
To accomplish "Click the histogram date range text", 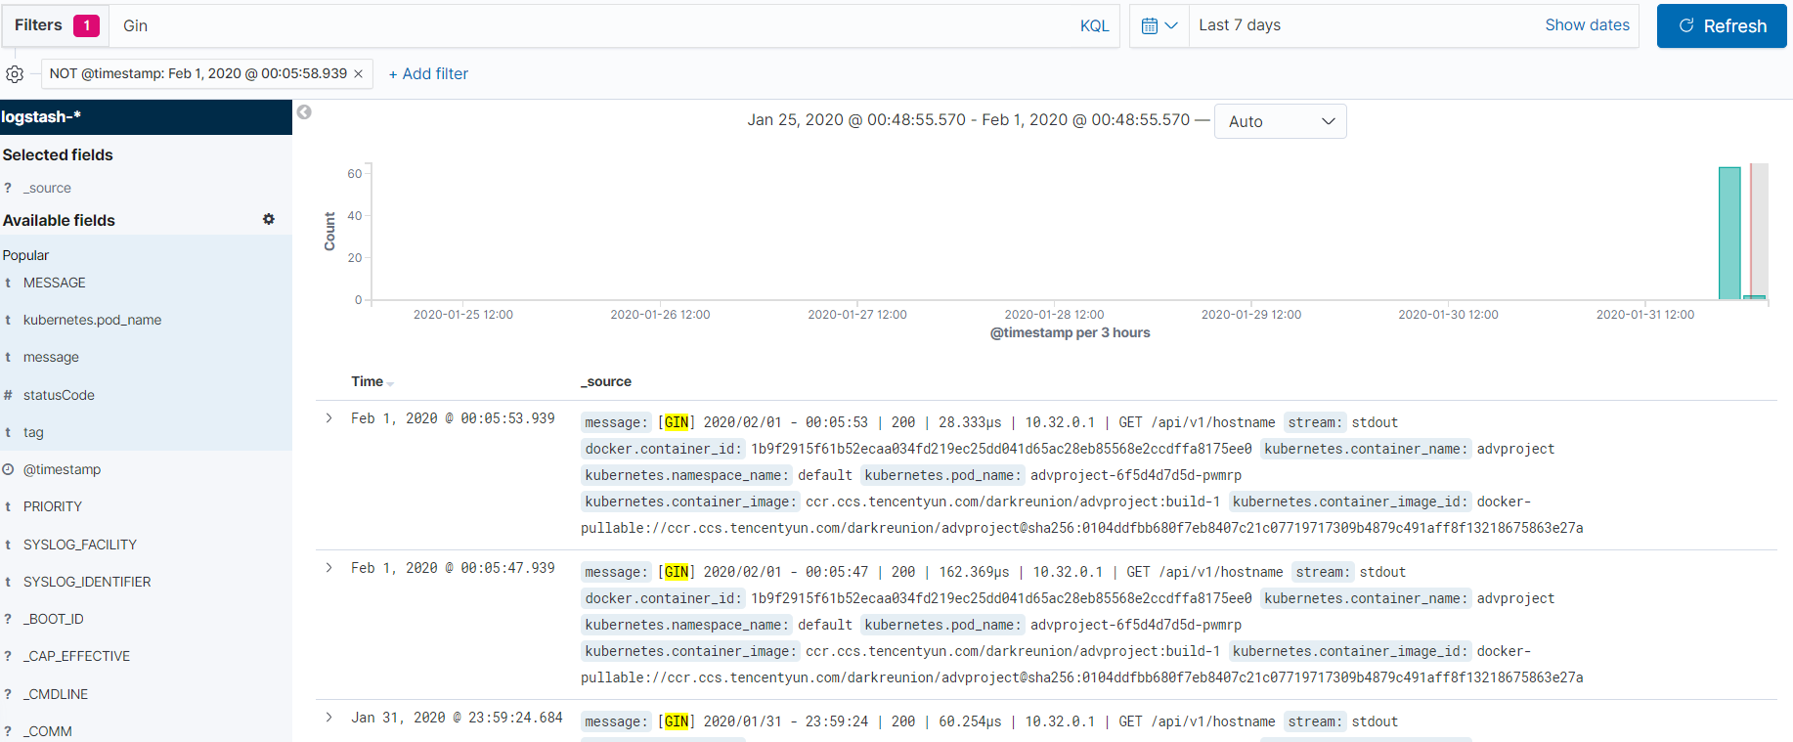I will (969, 120).
